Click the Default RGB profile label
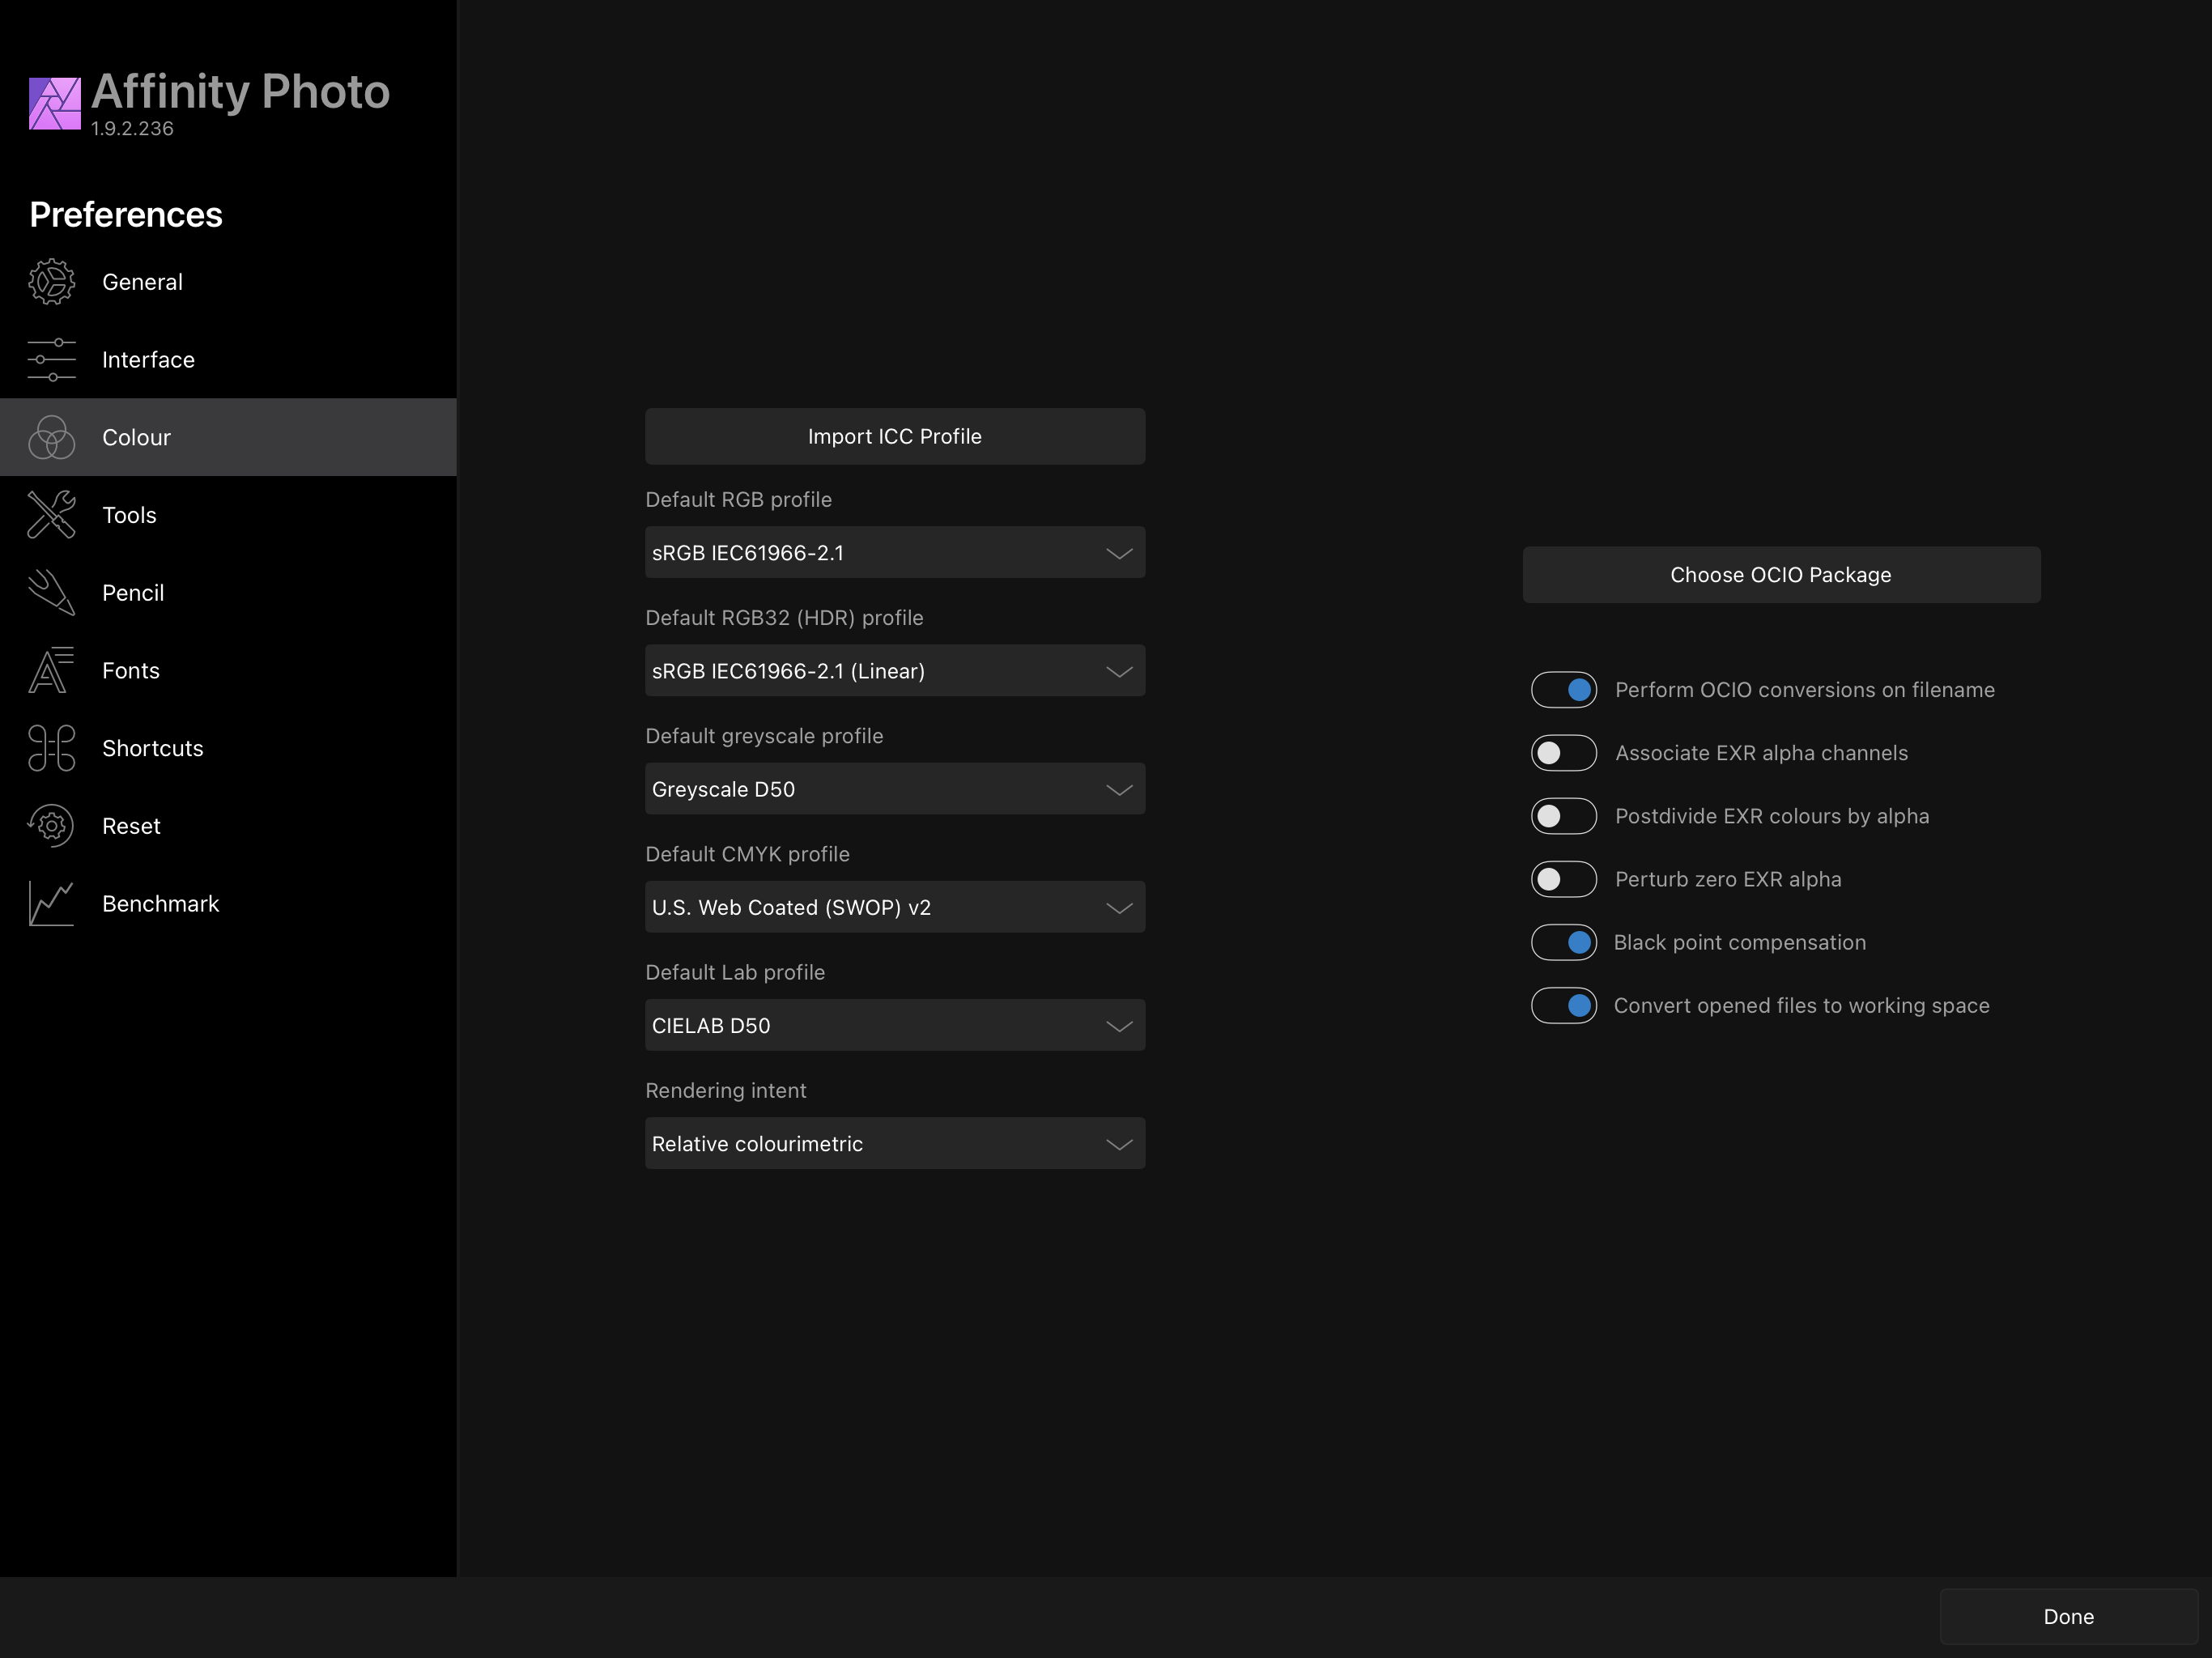 738,499
